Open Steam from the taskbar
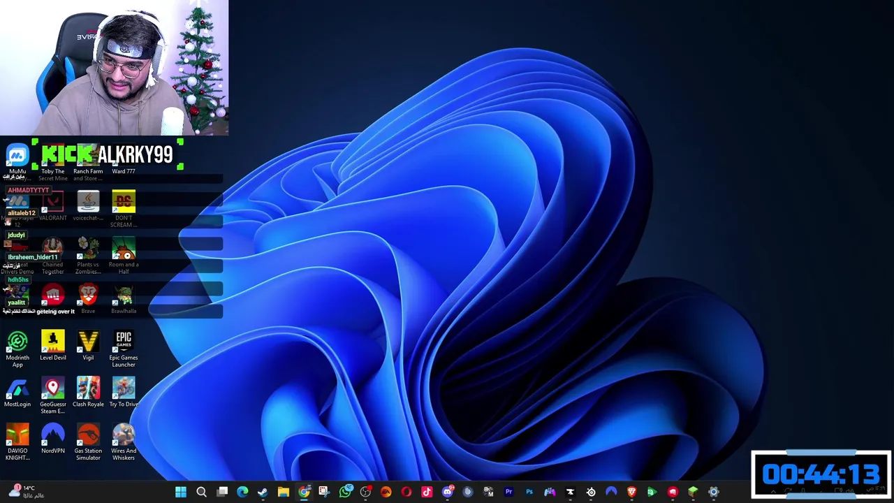Image resolution: width=894 pixels, height=503 pixels. coord(263,492)
